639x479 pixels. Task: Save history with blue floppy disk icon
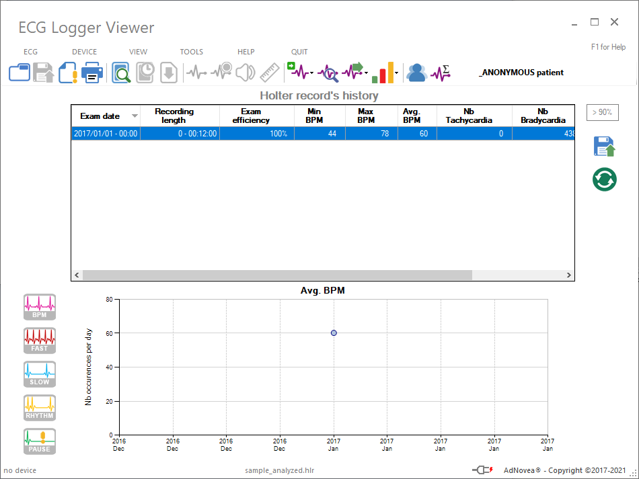pos(605,146)
